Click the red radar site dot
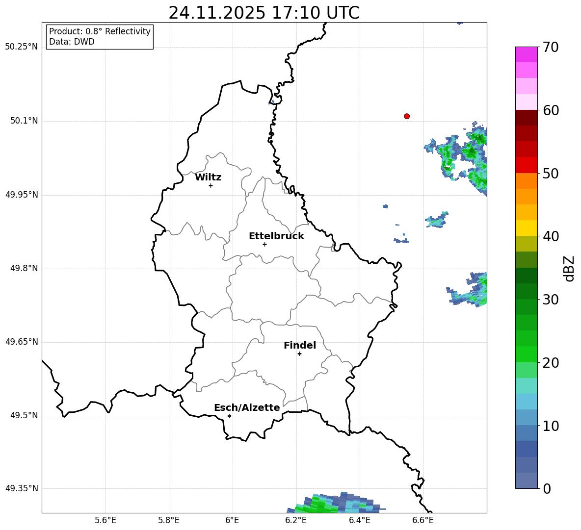 coord(407,116)
